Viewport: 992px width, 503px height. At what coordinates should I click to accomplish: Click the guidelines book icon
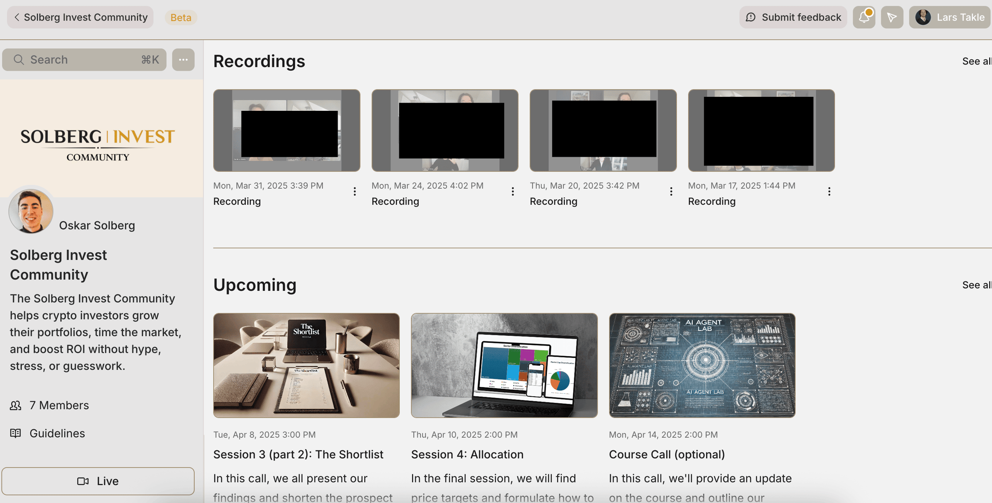[x=16, y=433]
